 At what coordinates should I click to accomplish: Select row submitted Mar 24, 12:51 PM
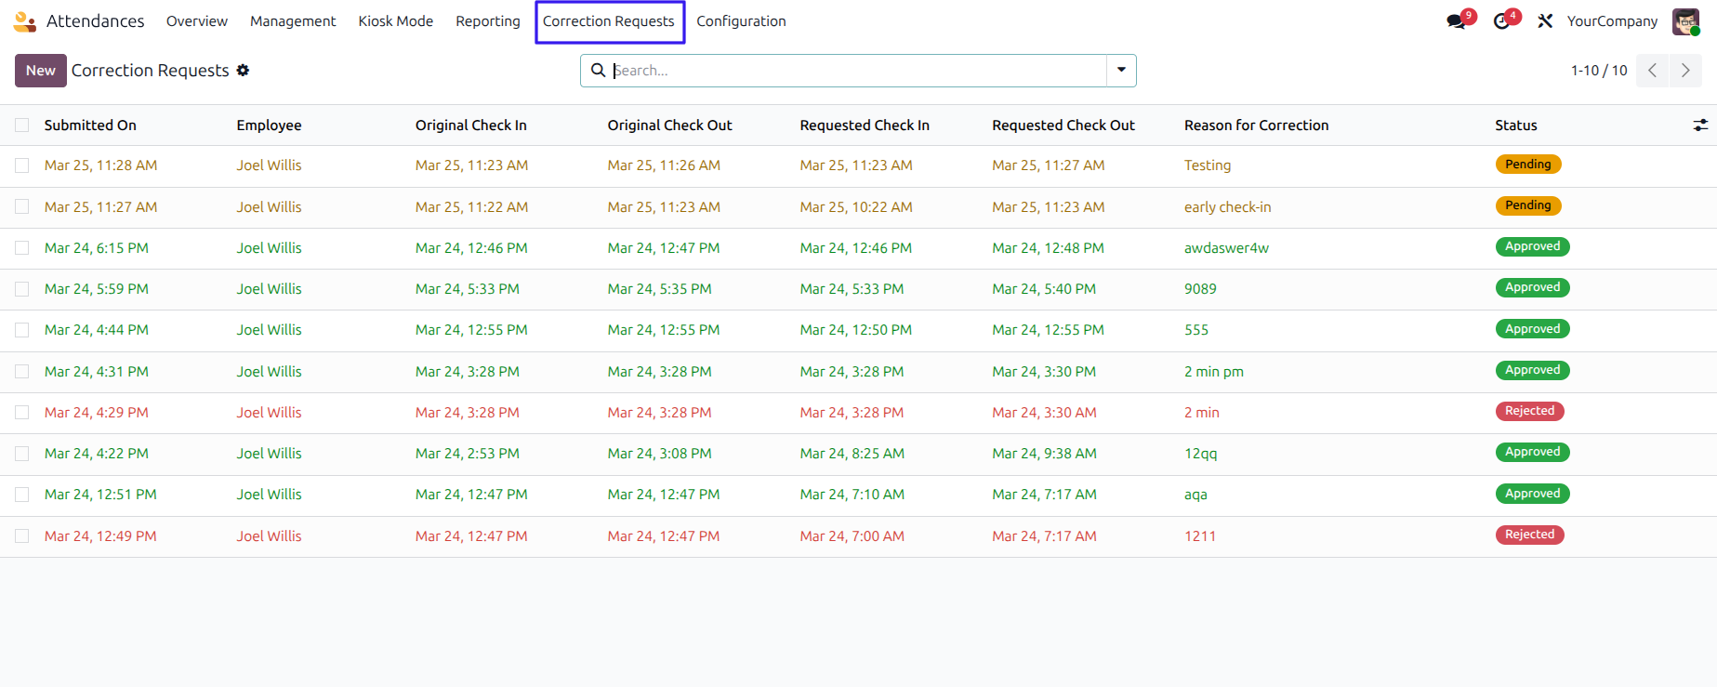pos(22,495)
